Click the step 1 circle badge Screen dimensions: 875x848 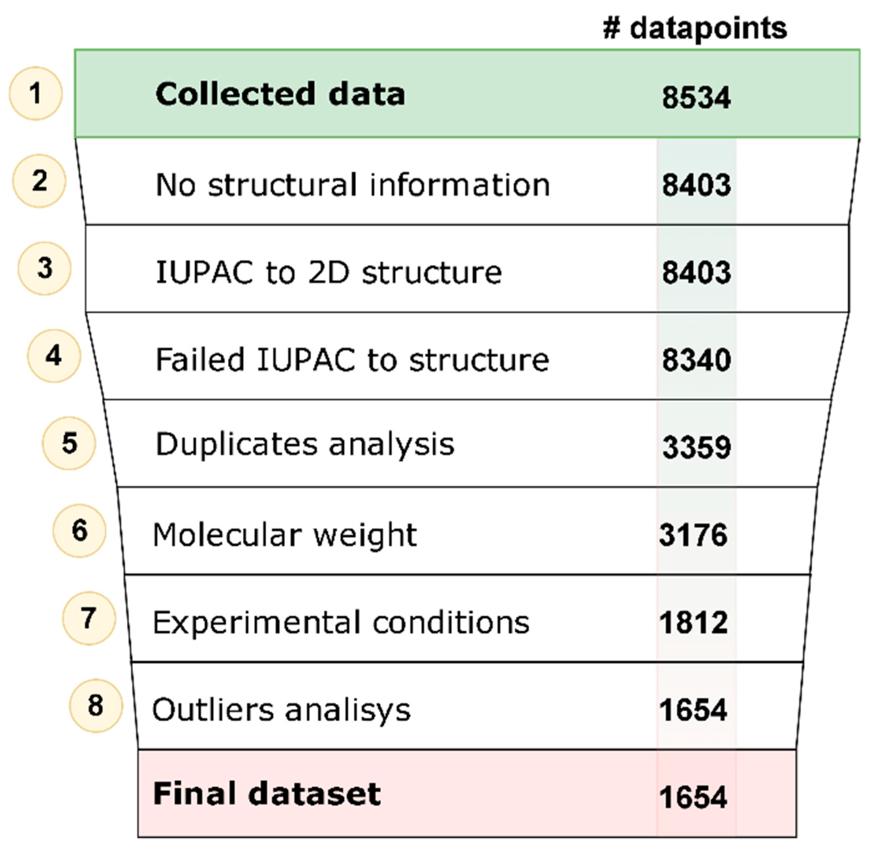36,93
